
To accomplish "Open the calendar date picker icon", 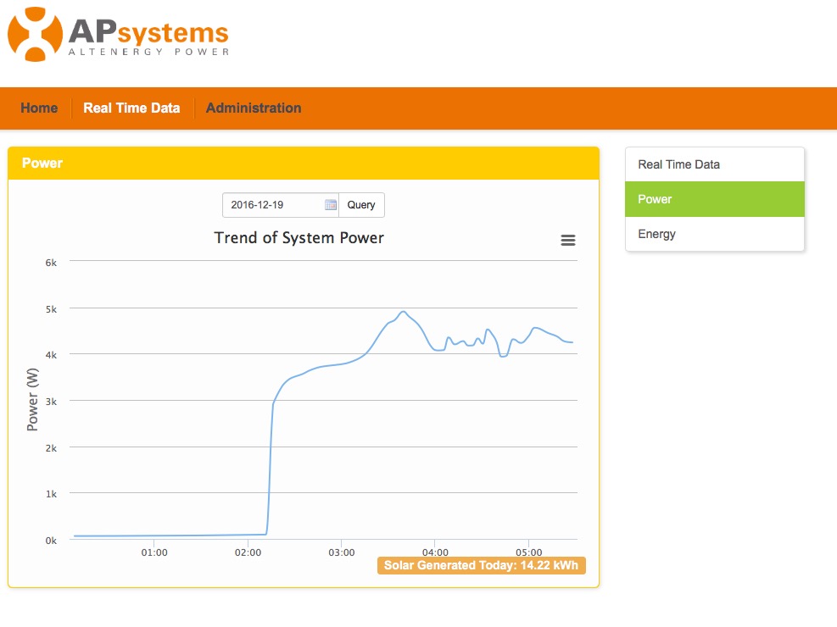I will pyautogui.click(x=330, y=204).
